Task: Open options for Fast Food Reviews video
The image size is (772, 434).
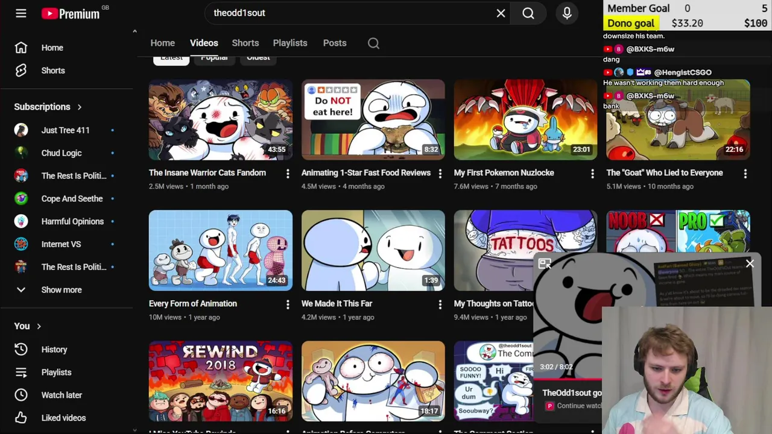Action: click(x=440, y=174)
